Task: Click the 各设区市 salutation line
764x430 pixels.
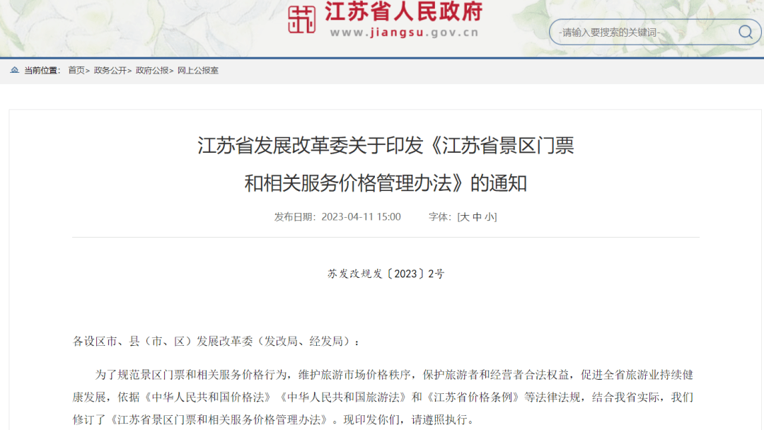Action: click(216, 342)
